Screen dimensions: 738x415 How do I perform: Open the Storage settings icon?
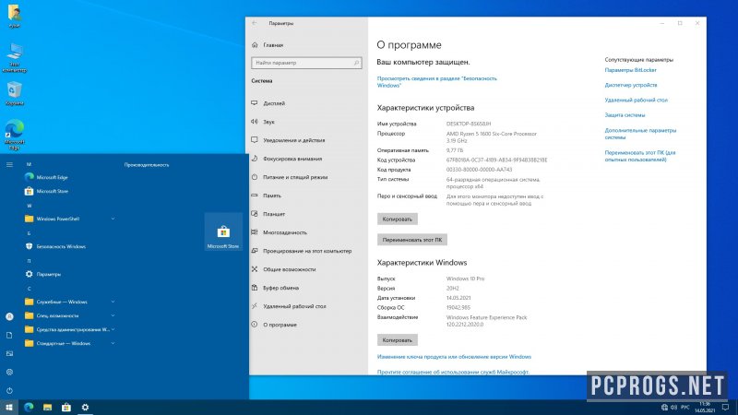click(x=255, y=196)
